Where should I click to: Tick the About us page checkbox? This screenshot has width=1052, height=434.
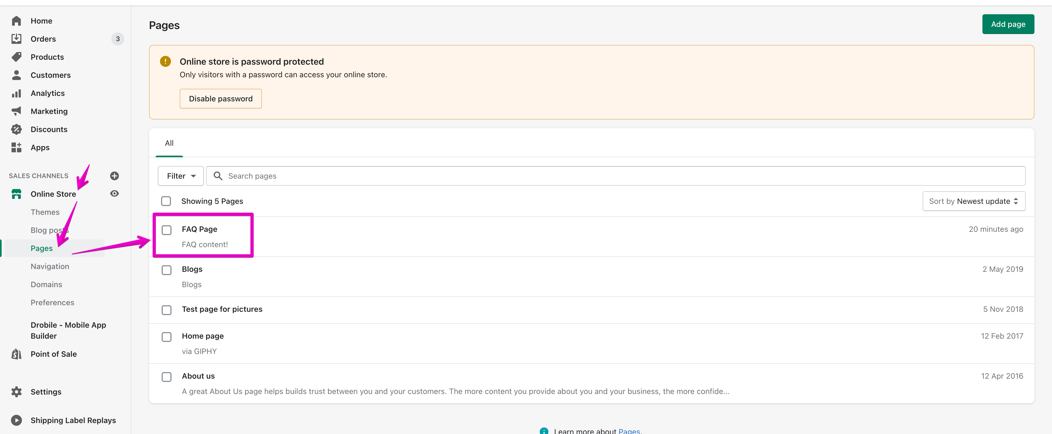[166, 377]
